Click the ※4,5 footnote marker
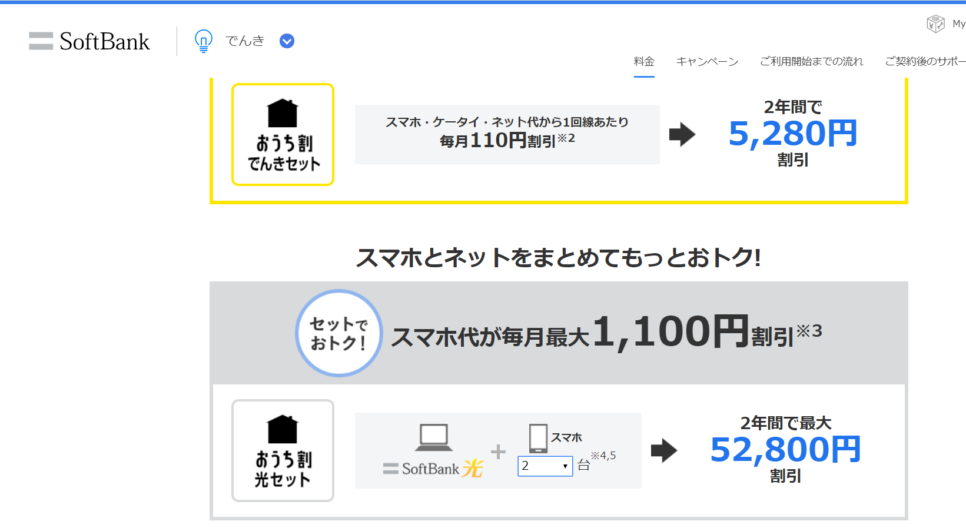 click(603, 456)
